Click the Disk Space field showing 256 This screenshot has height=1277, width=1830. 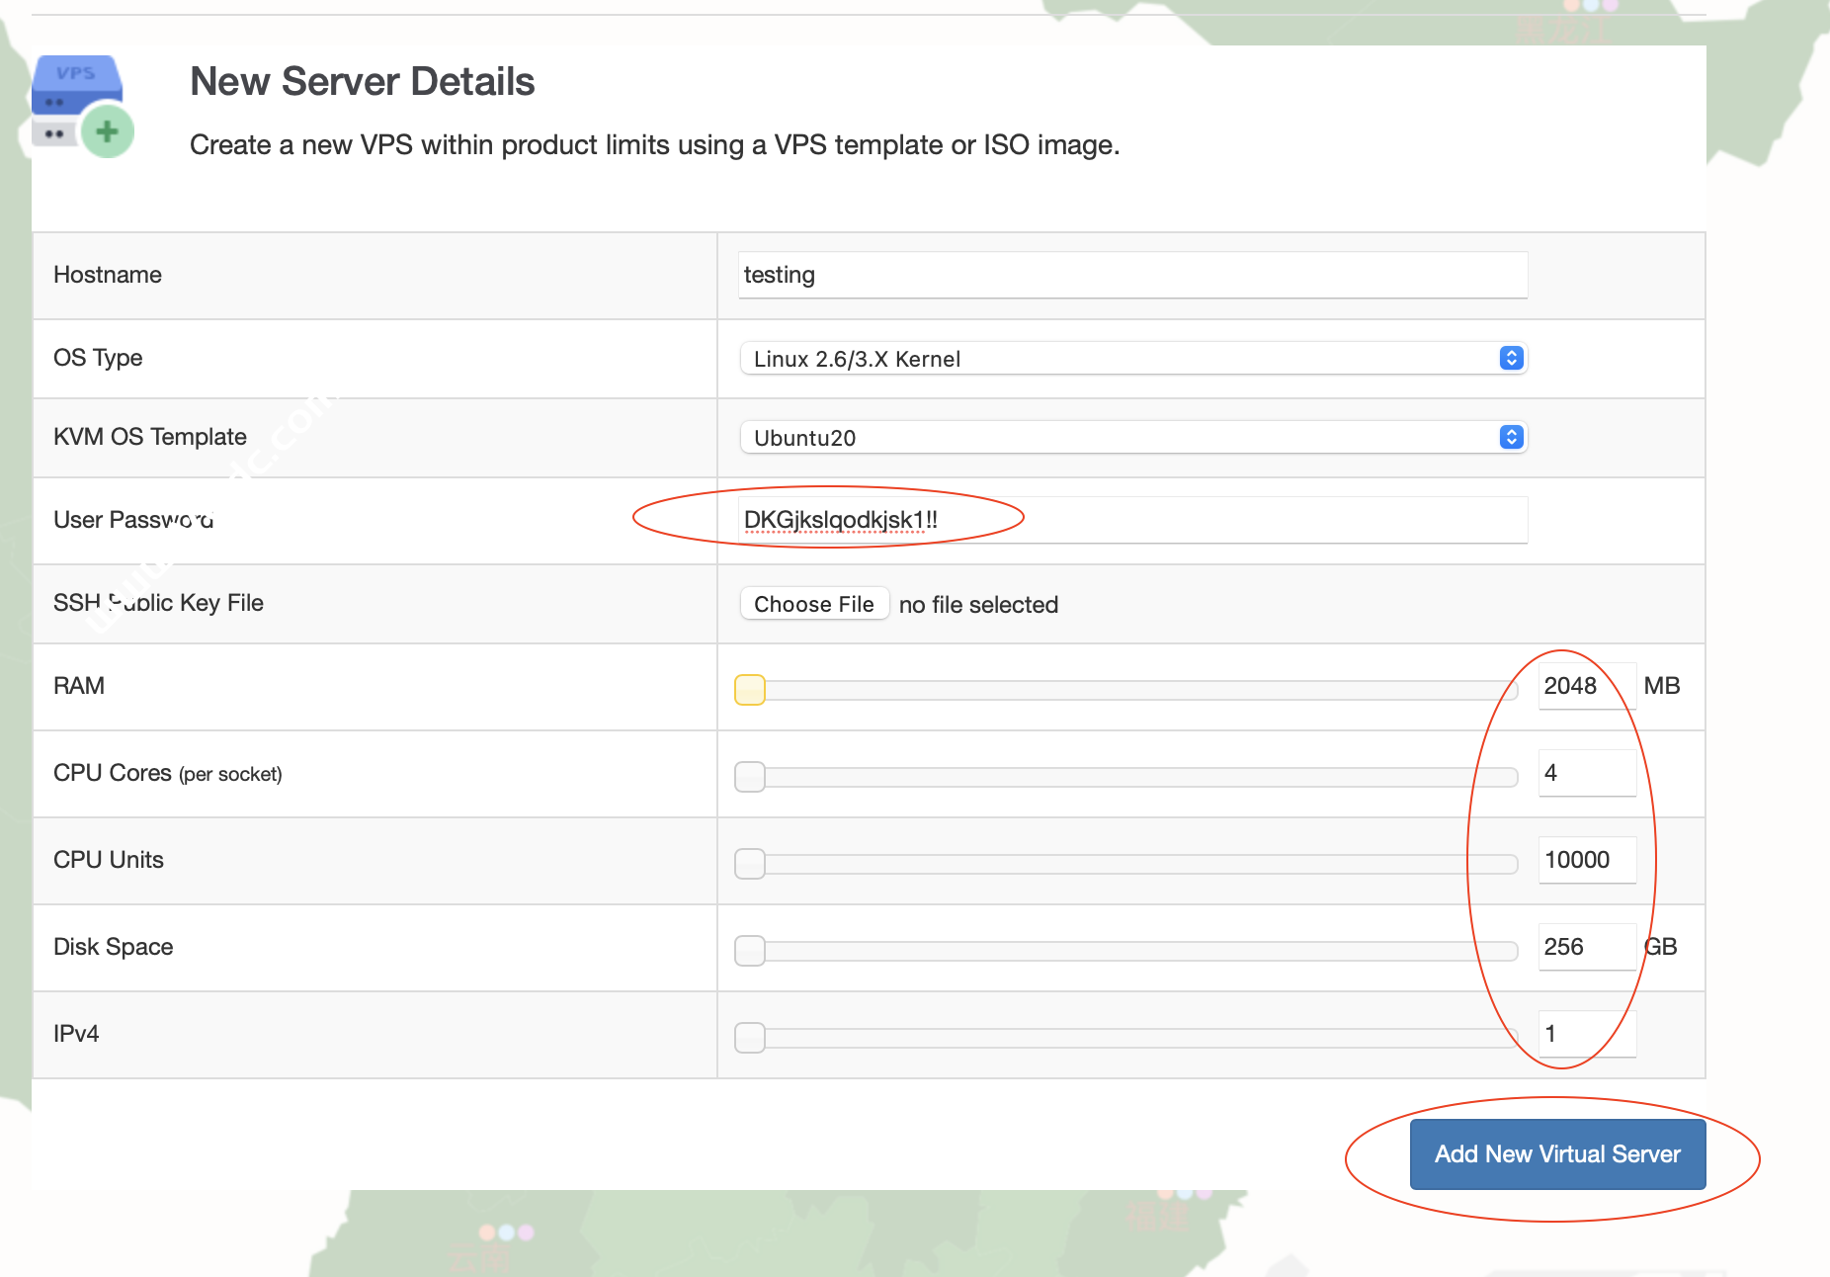click(x=1586, y=947)
